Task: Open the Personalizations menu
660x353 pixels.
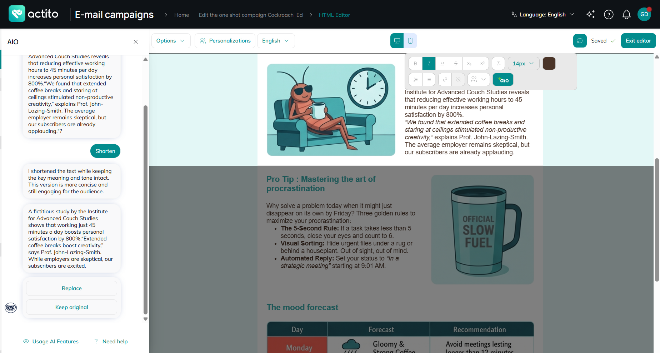Action: click(225, 41)
